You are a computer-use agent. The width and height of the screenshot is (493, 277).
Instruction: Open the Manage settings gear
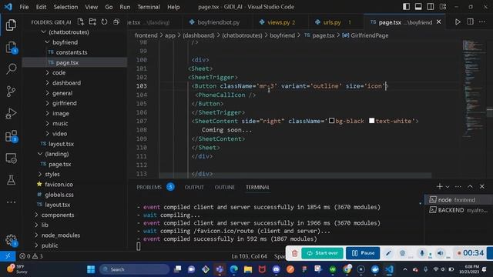11,240
